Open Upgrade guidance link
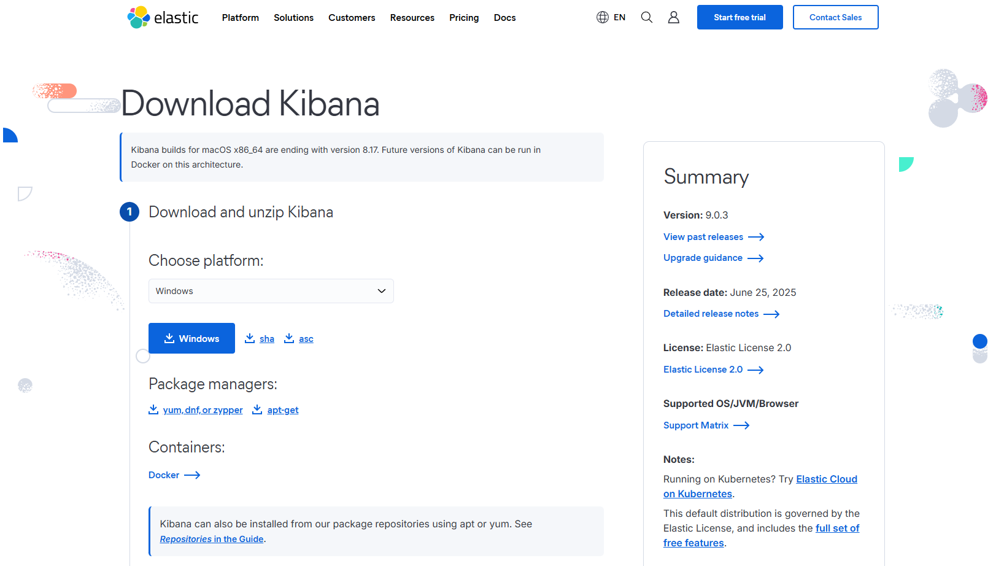The width and height of the screenshot is (1004, 566). click(714, 258)
